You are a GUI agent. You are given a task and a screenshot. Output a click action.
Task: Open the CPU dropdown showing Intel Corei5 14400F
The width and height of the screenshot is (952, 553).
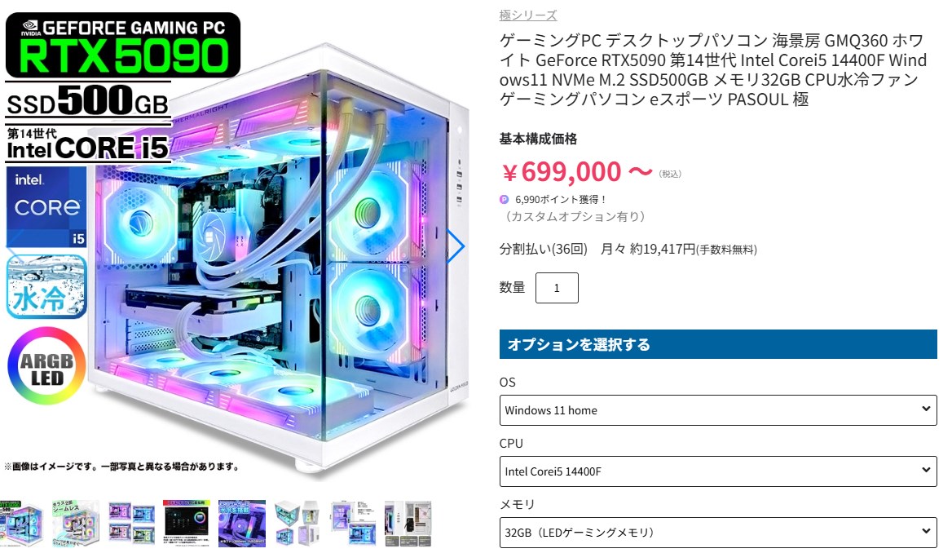click(x=717, y=471)
